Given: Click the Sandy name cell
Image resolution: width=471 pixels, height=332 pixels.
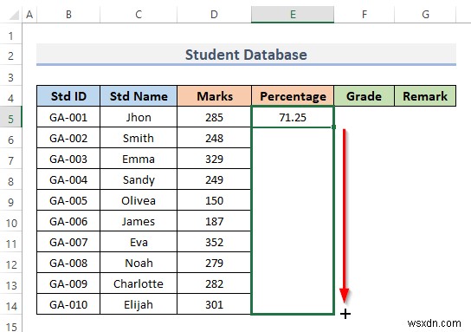Looking at the screenshot, I should [139, 179].
